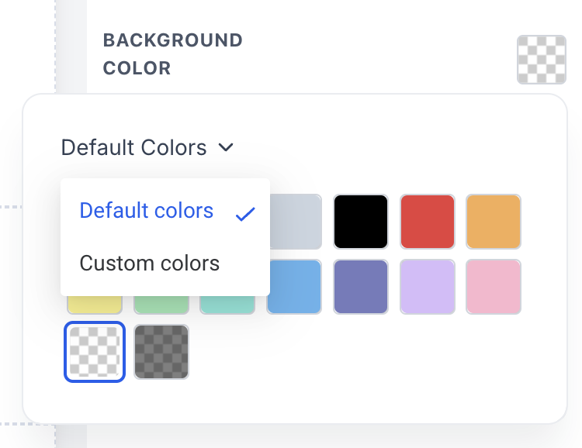This screenshot has width=582, height=448.
Task: Click the chevron beside Default Colors
Action: pyautogui.click(x=226, y=146)
